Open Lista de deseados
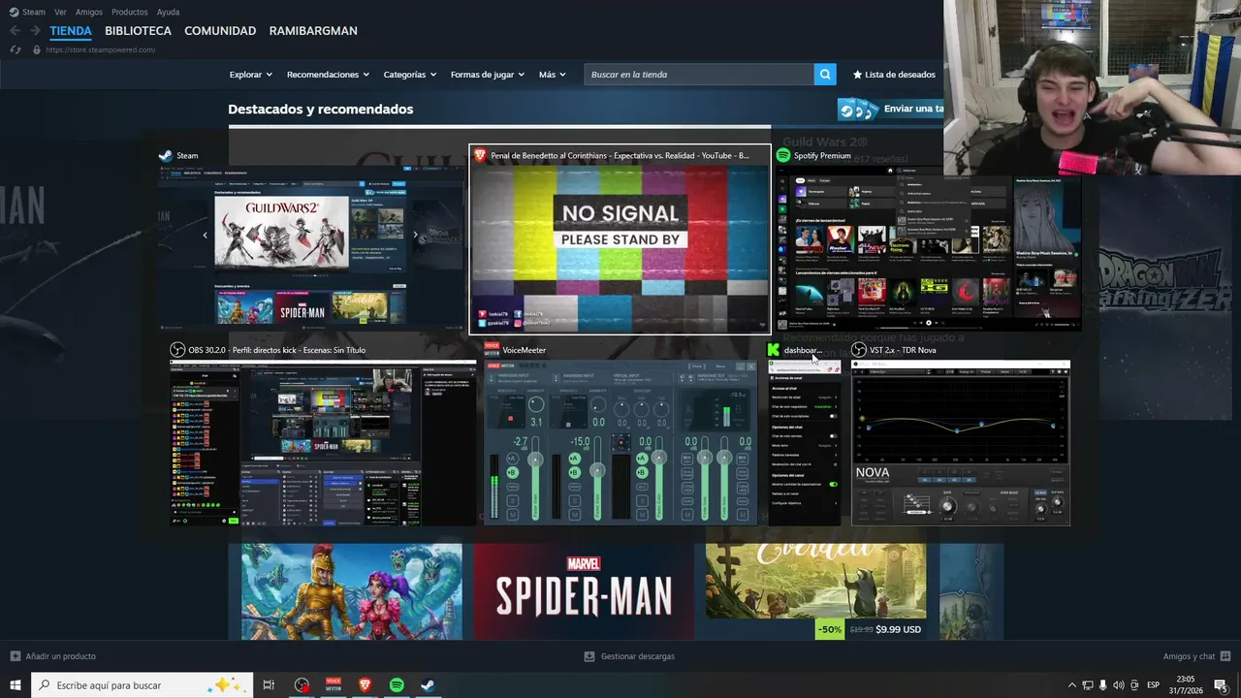Viewport: 1241px width, 698px height. click(900, 75)
